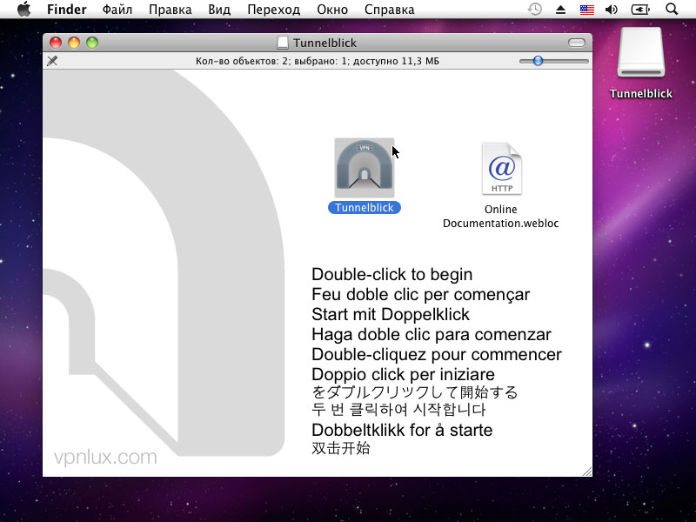696x522 pixels.
Task: Open the Правка menu
Action: pos(170,10)
